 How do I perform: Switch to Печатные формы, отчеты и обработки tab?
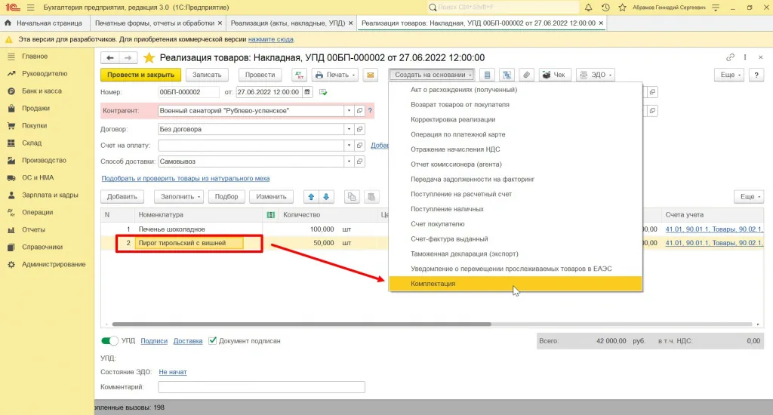(x=154, y=23)
